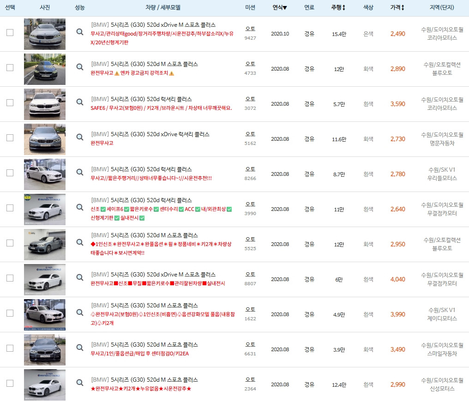Open 520d M 스포츠 플러스 listing with mission 2364
This screenshot has height=402, width=469.
click(144, 379)
